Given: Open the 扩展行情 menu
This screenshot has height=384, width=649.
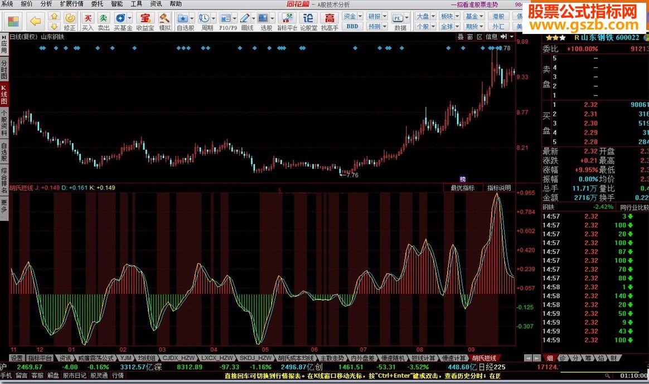Looking at the screenshot, I should pos(71,4).
